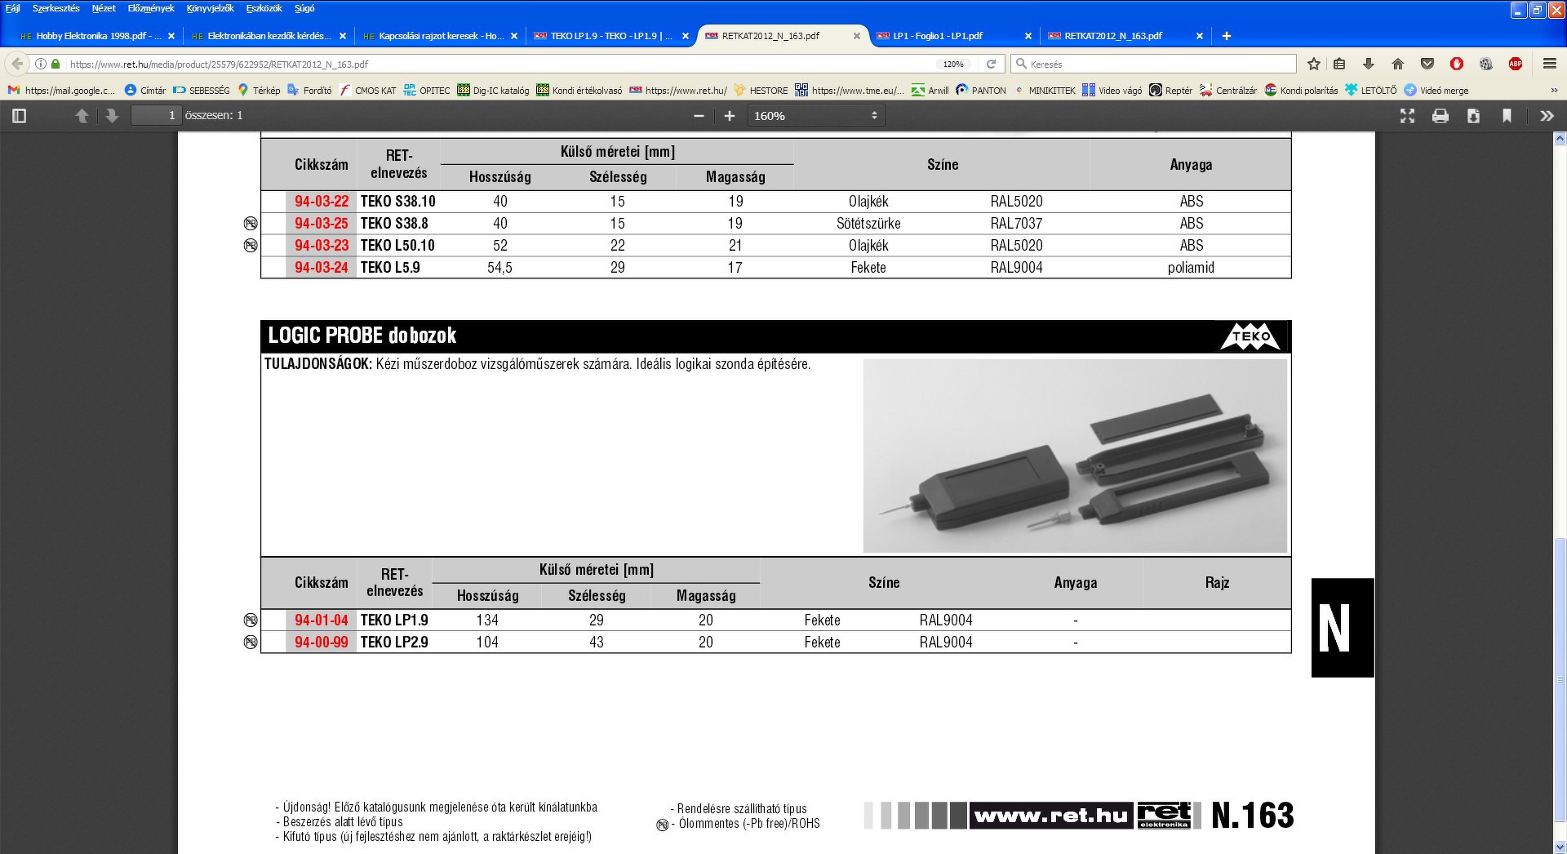Click article number 94-01-04 in the table
The width and height of the screenshot is (1567, 854).
[x=322, y=620]
